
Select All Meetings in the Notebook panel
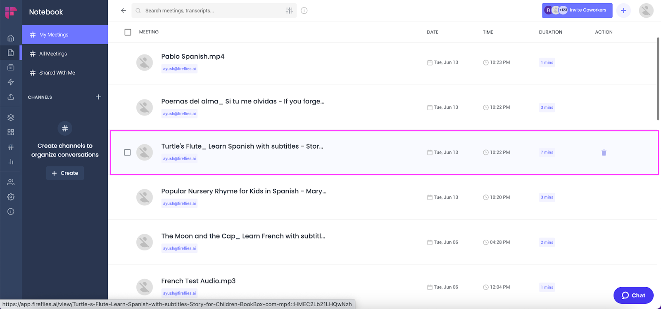click(x=65, y=54)
